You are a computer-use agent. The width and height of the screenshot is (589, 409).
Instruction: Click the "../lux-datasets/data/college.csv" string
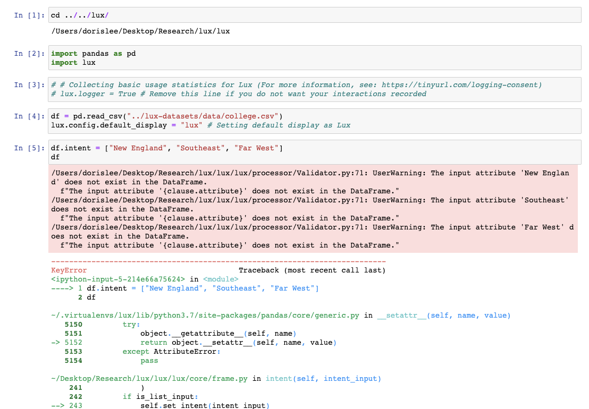coord(203,116)
